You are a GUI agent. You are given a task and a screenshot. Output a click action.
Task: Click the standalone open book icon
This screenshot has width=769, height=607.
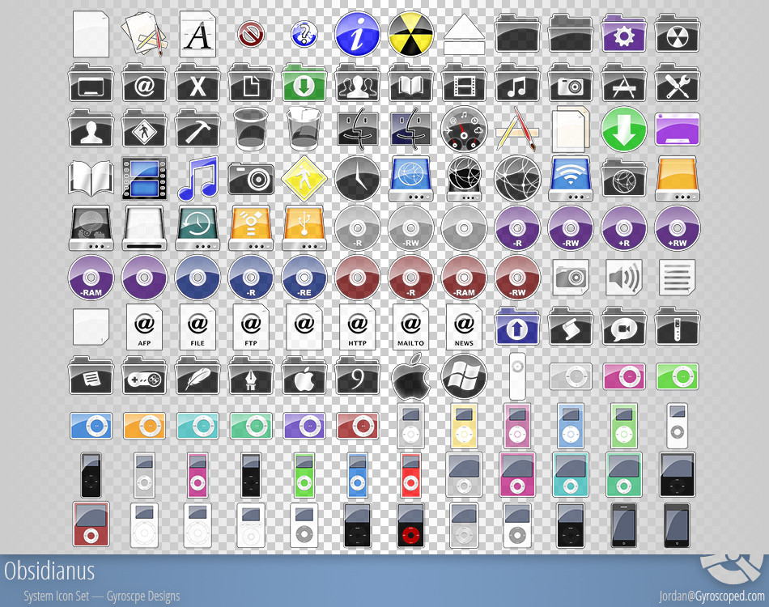[x=91, y=179]
